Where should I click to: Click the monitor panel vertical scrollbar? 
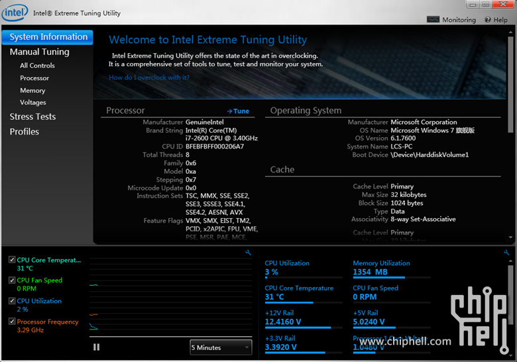point(510,295)
